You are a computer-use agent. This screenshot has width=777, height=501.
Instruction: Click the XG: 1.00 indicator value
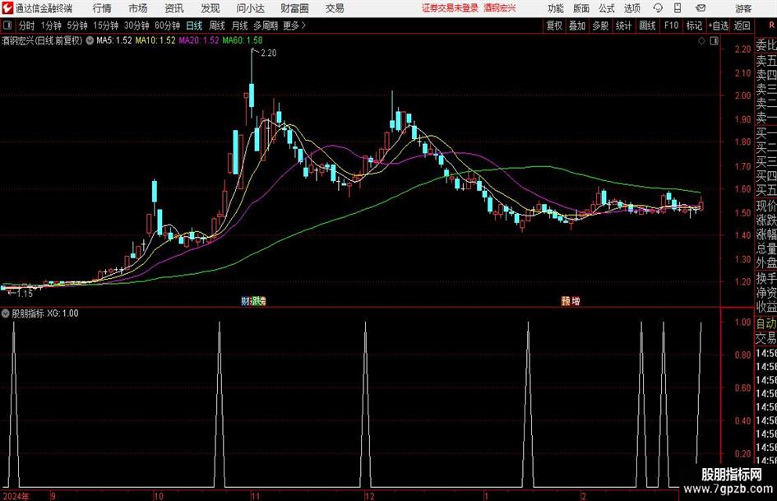(62, 313)
